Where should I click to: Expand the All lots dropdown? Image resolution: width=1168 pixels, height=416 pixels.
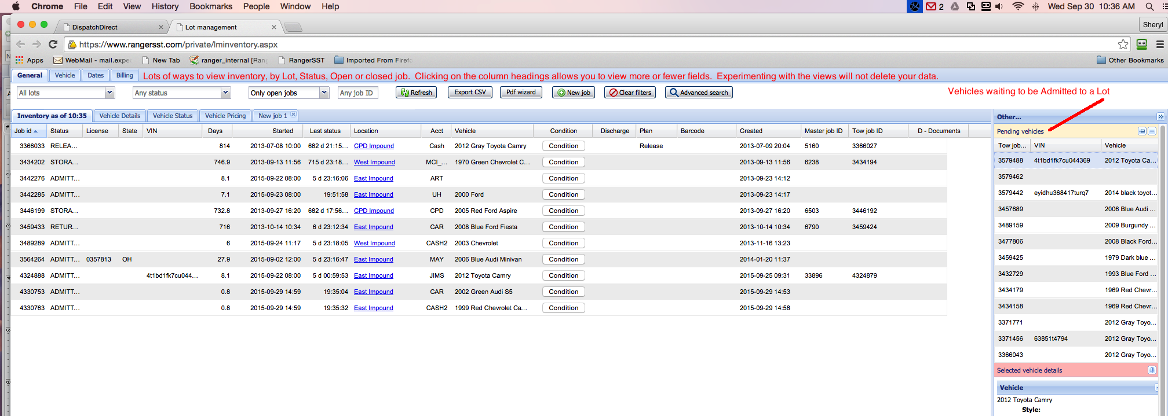(x=110, y=93)
